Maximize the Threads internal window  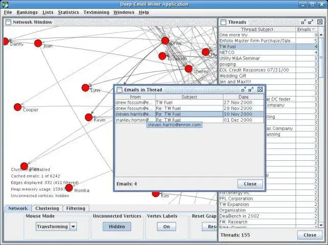pyautogui.click(x=311, y=22)
